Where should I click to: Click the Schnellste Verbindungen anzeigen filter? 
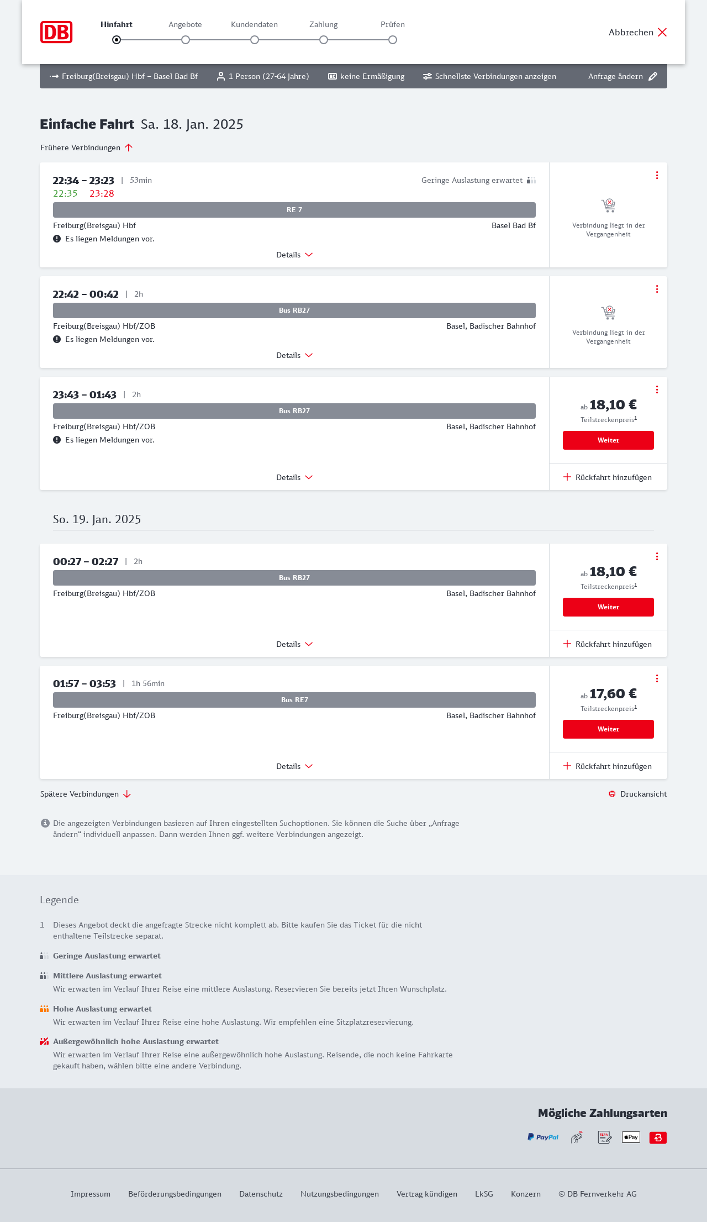(x=489, y=76)
